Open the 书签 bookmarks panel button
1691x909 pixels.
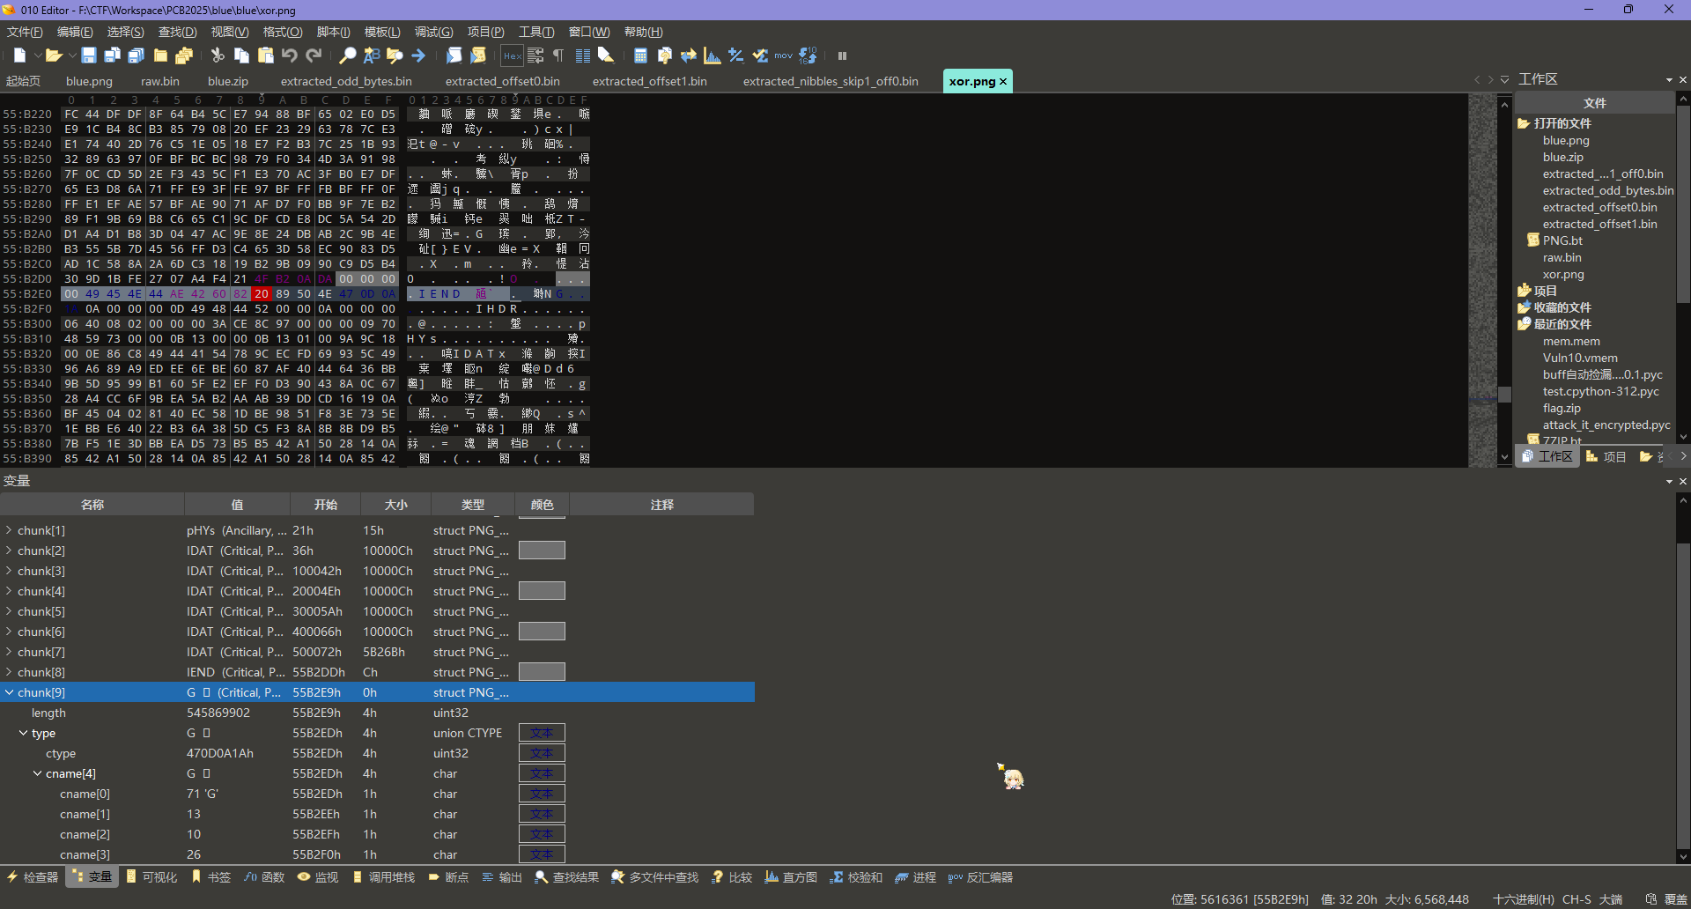211,877
